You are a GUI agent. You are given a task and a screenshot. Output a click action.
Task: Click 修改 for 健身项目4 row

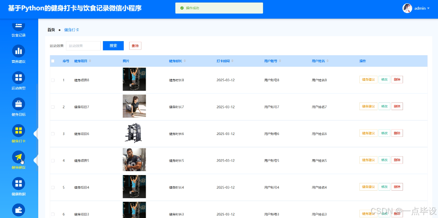[384, 187]
